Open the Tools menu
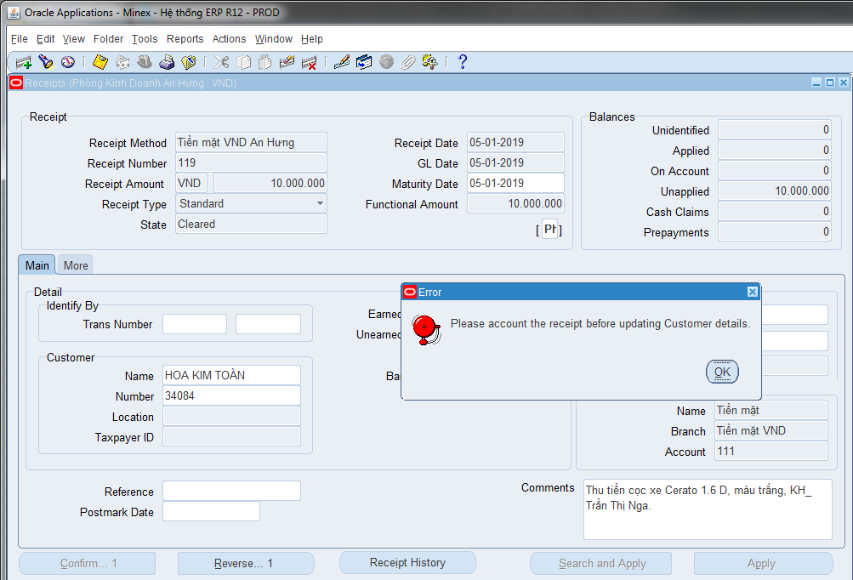 (145, 38)
